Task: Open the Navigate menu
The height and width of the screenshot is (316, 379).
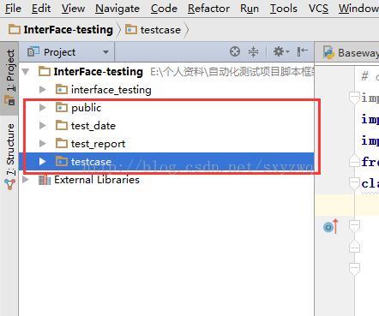Action: (117, 9)
